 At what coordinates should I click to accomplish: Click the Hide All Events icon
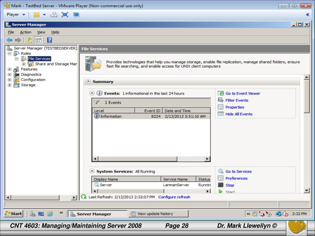(x=221, y=114)
